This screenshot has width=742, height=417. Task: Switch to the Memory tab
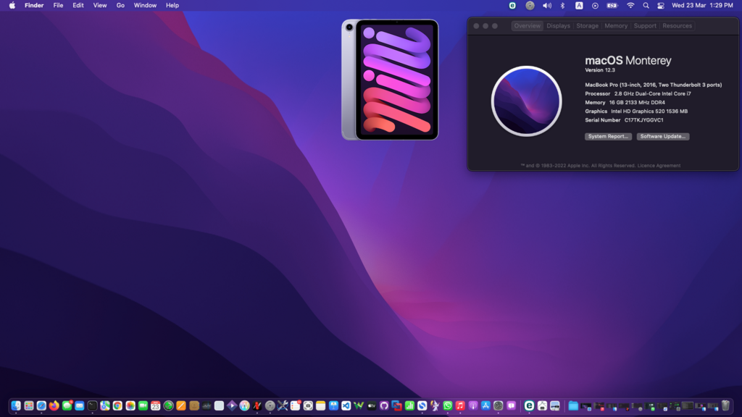click(616, 26)
